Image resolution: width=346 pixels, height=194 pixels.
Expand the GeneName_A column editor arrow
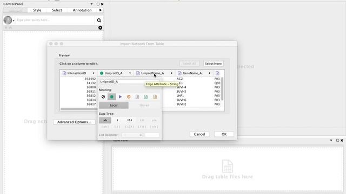point(209,73)
